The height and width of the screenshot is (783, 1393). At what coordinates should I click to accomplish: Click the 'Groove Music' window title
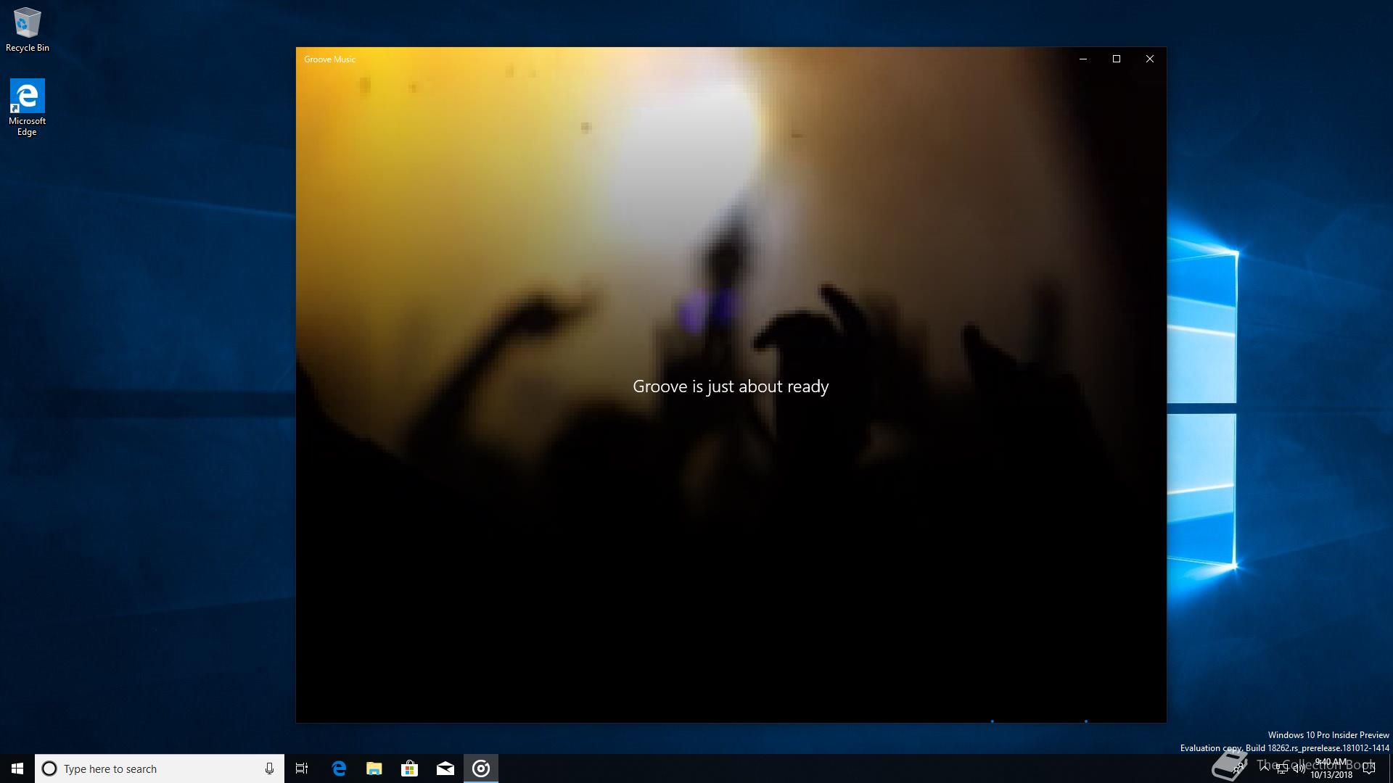click(330, 59)
